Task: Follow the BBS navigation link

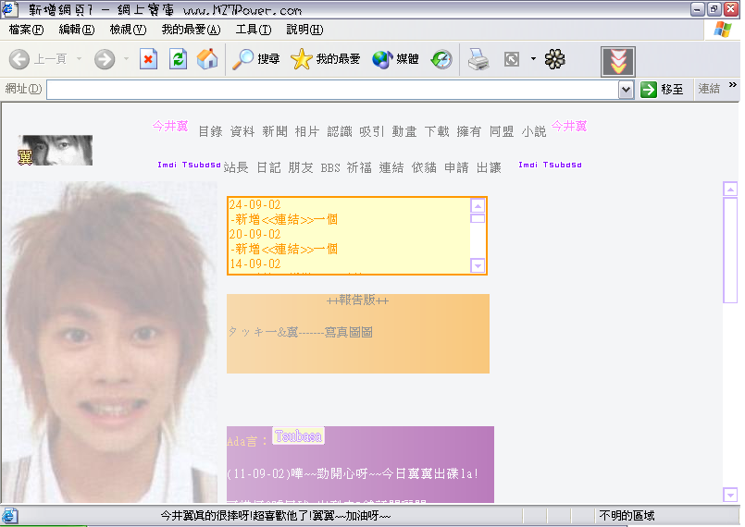Action: (x=330, y=168)
